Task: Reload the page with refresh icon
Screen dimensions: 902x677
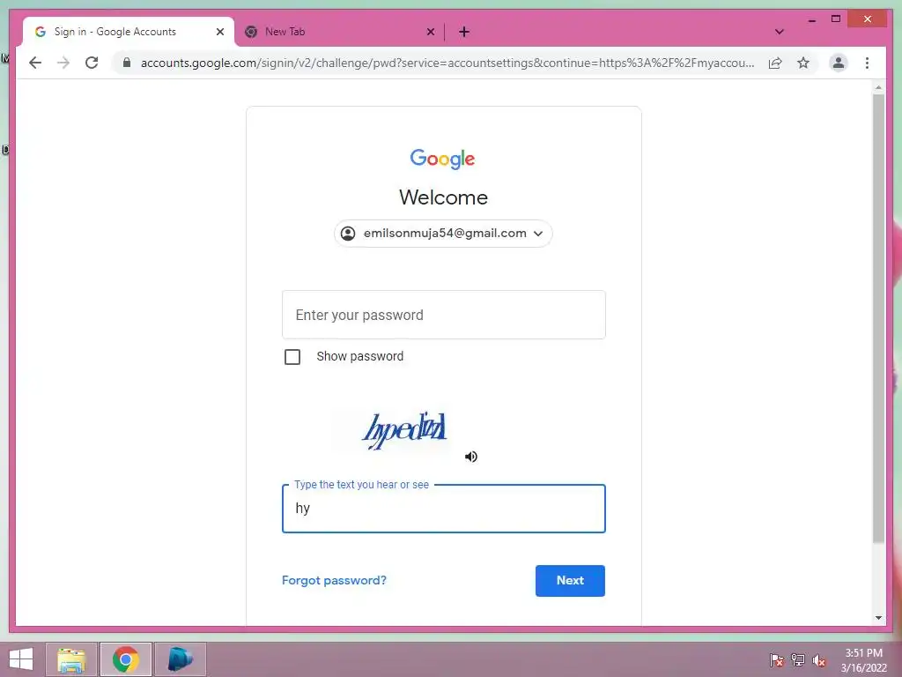Action: point(92,63)
